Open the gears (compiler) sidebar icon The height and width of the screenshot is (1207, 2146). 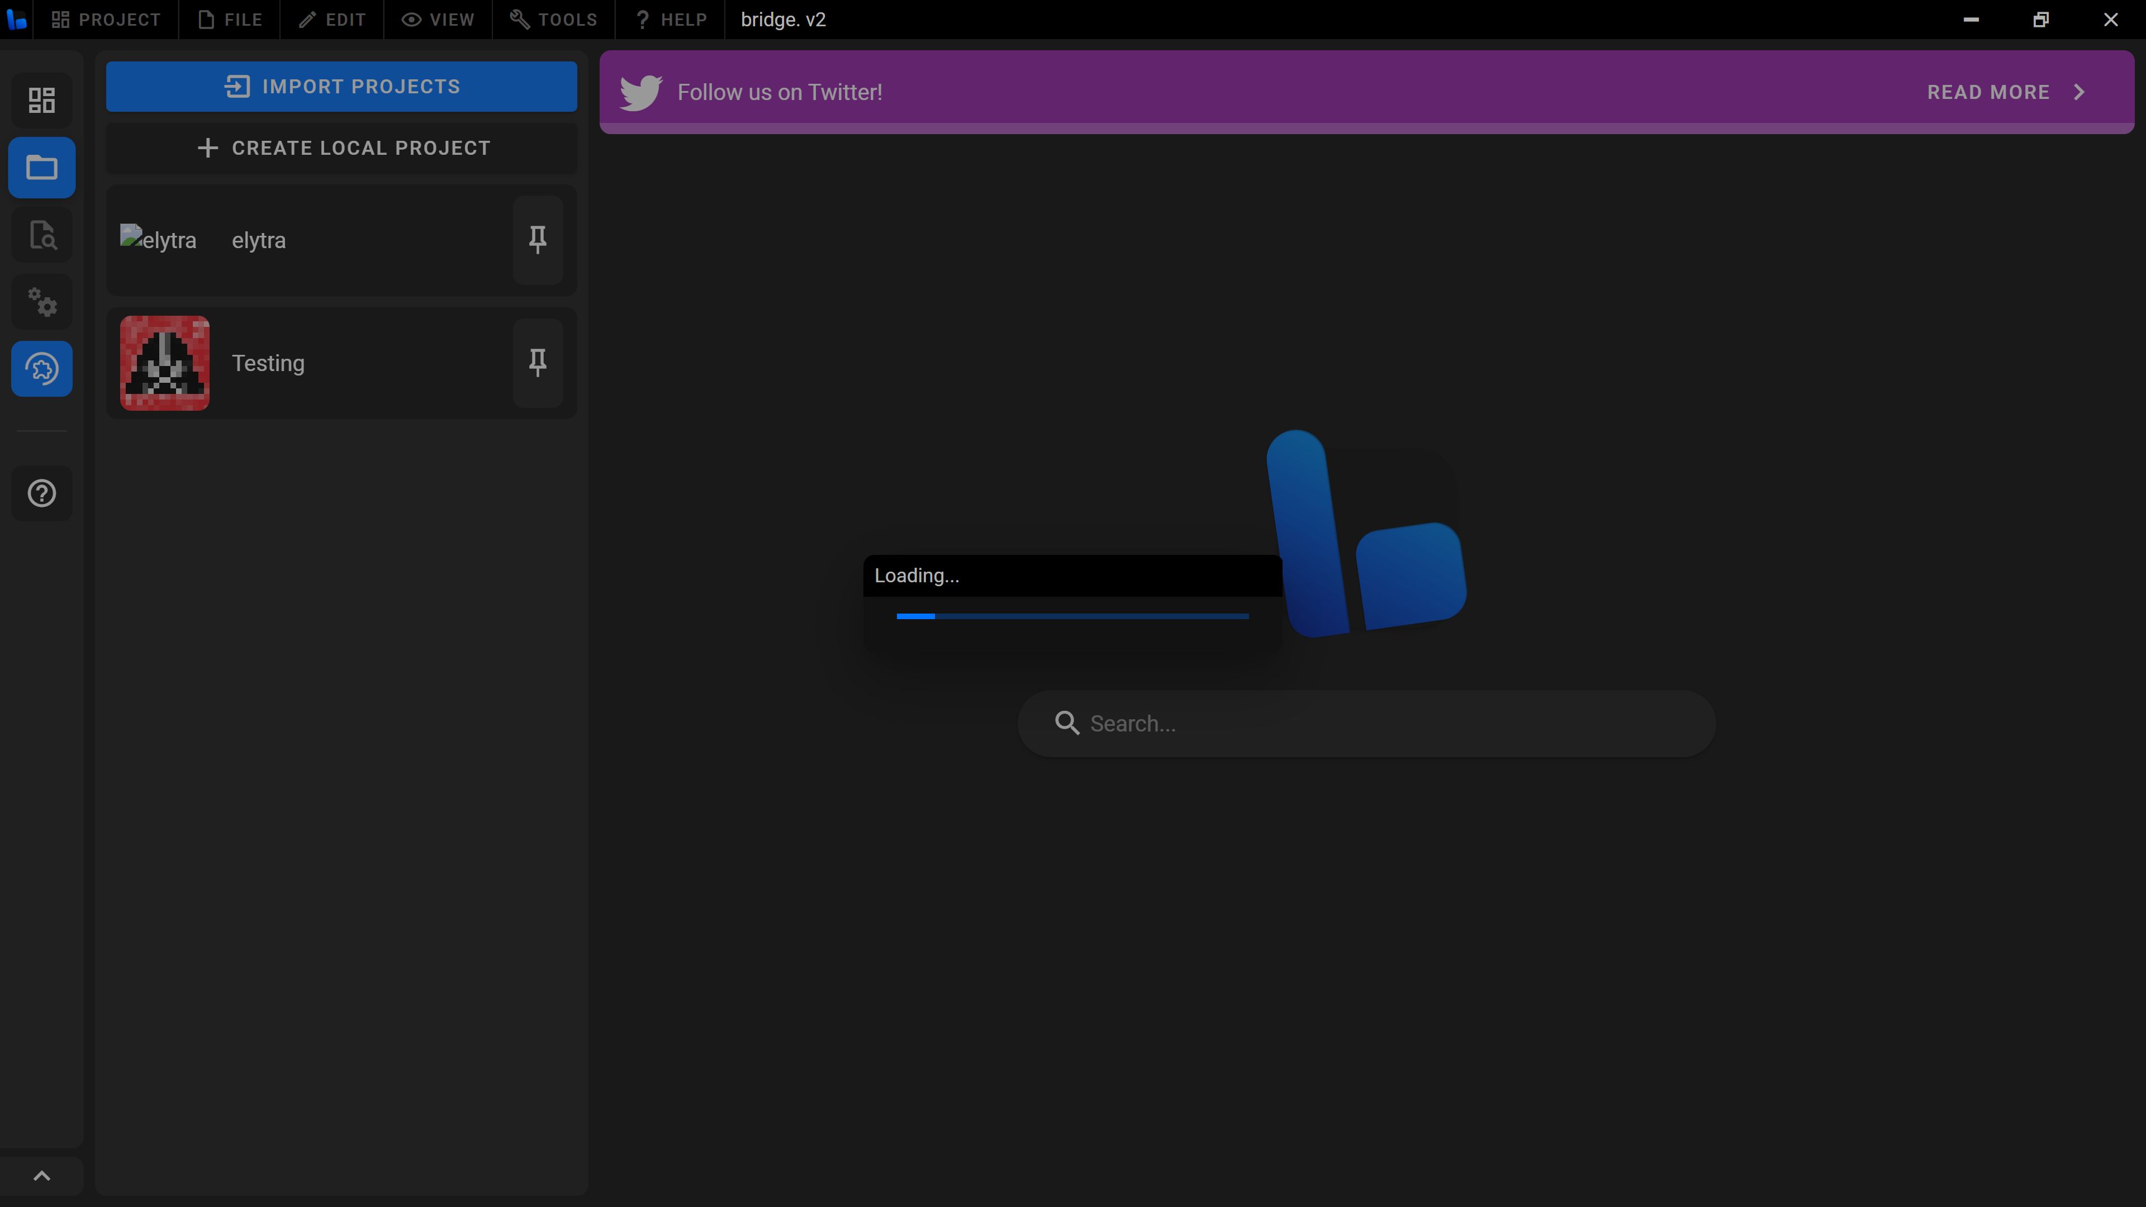tap(42, 302)
